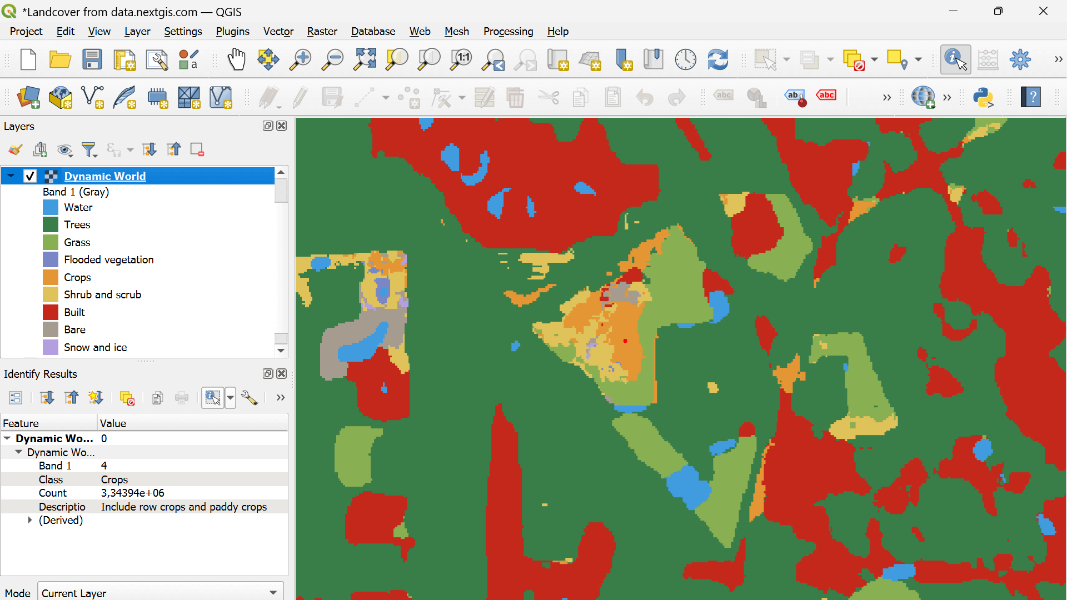1067x600 pixels.
Task: Open the Processing menu
Action: pyautogui.click(x=508, y=31)
